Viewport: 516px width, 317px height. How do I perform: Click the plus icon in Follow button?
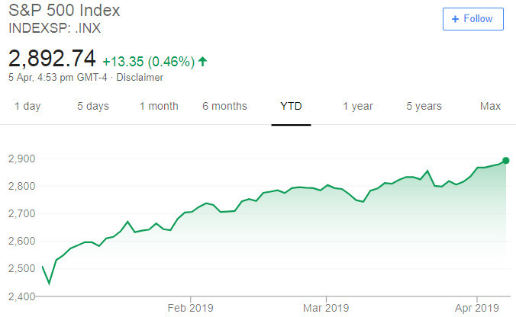click(455, 19)
